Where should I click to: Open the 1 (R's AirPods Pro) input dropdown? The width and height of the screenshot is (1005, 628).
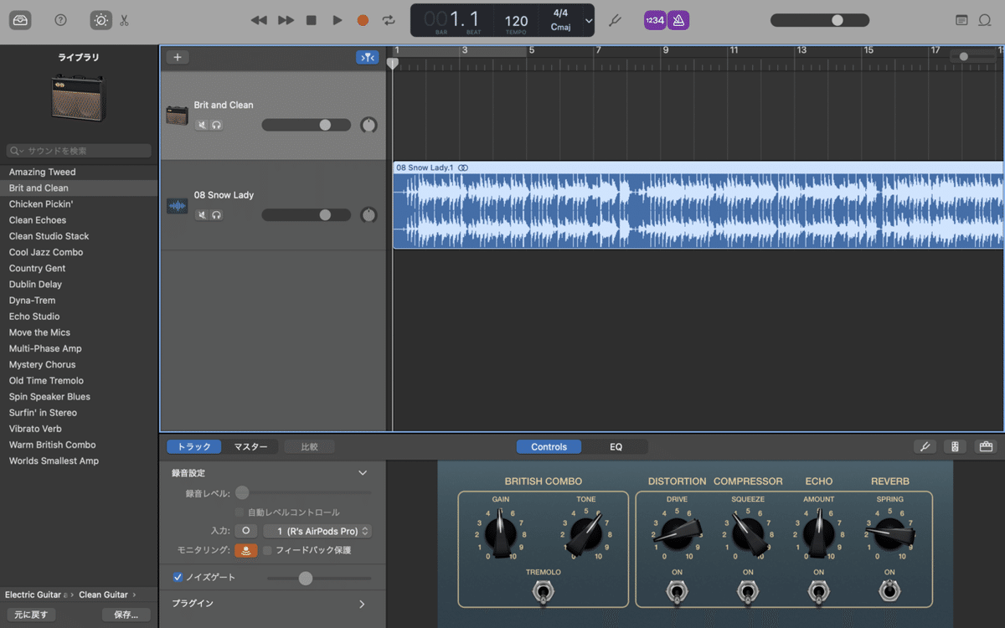(317, 531)
